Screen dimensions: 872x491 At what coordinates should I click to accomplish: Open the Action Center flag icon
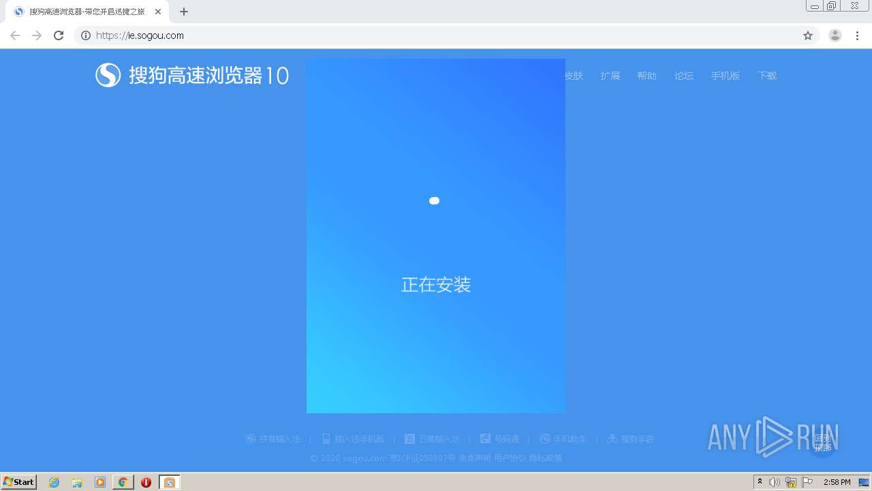[x=807, y=482]
